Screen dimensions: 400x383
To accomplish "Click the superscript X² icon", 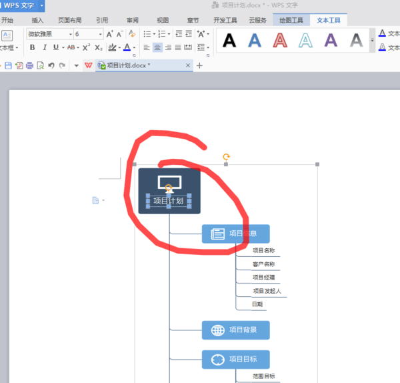I will [87, 47].
